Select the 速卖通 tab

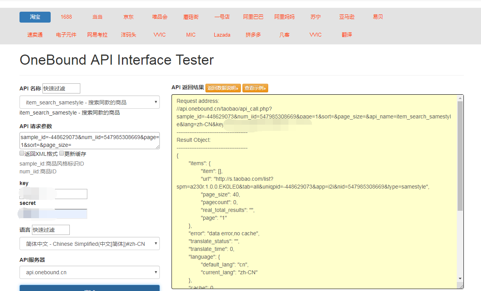(35, 35)
